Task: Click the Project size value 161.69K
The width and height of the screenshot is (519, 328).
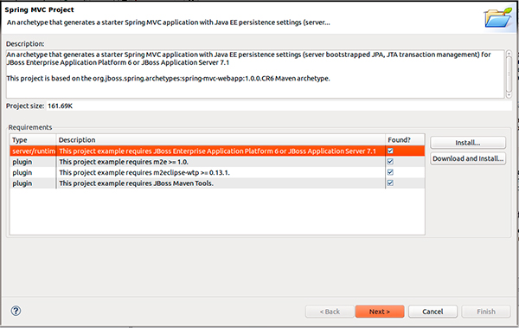Action: click(x=60, y=106)
